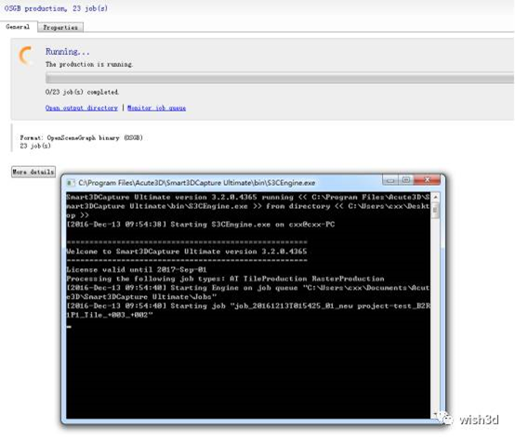Click the production progress bar
Viewport: 515px width, 440px height.
click(x=280, y=78)
